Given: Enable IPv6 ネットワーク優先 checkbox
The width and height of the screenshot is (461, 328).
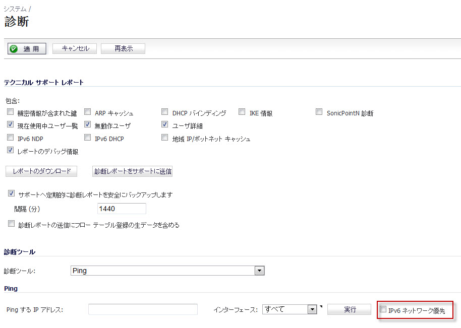Looking at the screenshot, I should coord(383,309).
